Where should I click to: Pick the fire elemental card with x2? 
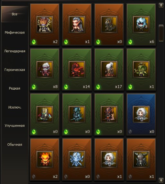(45, 159)
